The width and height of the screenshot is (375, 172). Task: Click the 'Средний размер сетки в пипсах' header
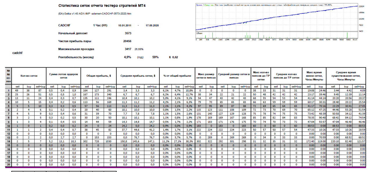tap(234, 76)
